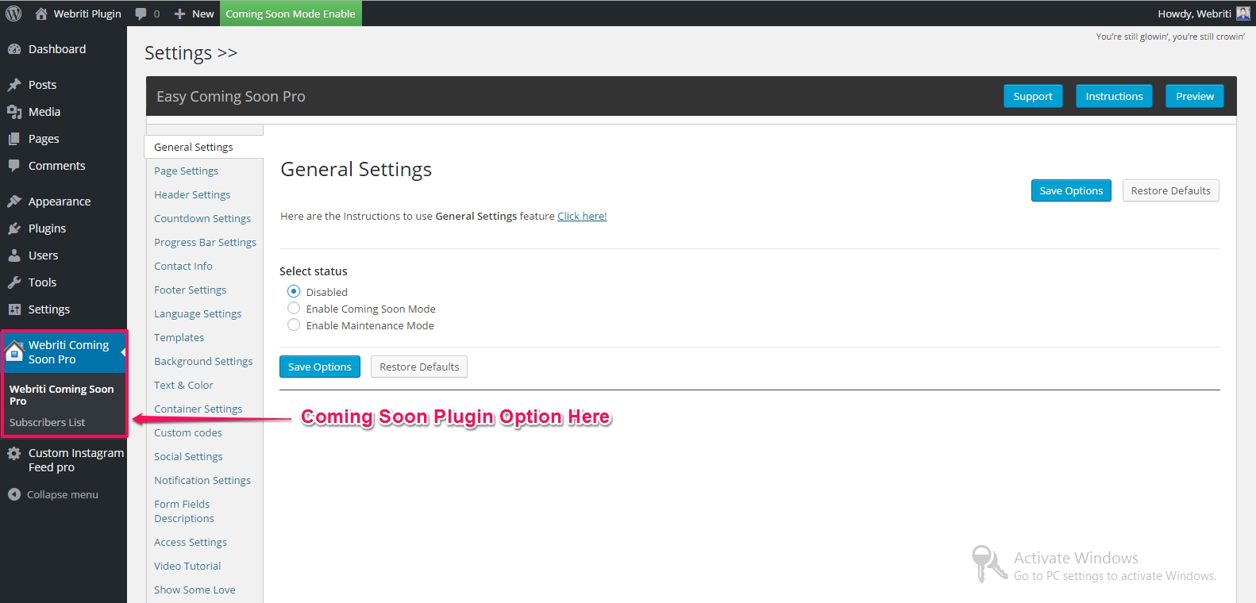The height and width of the screenshot is (603, 1256).
Task: Select the Disabled status radio button
Action: pyautogui.click(x=294, y=291)
